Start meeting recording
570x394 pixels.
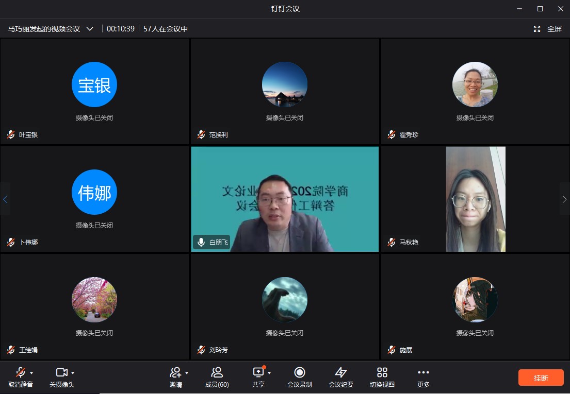[299, 372]
